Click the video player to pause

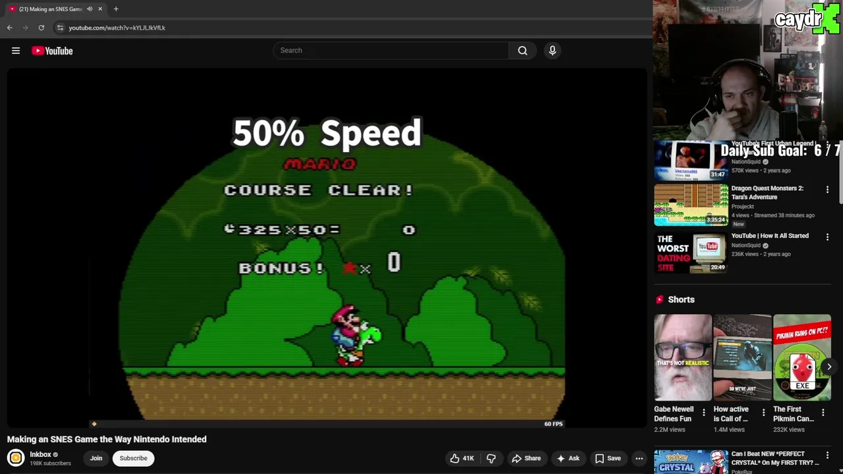click(327, 247)
